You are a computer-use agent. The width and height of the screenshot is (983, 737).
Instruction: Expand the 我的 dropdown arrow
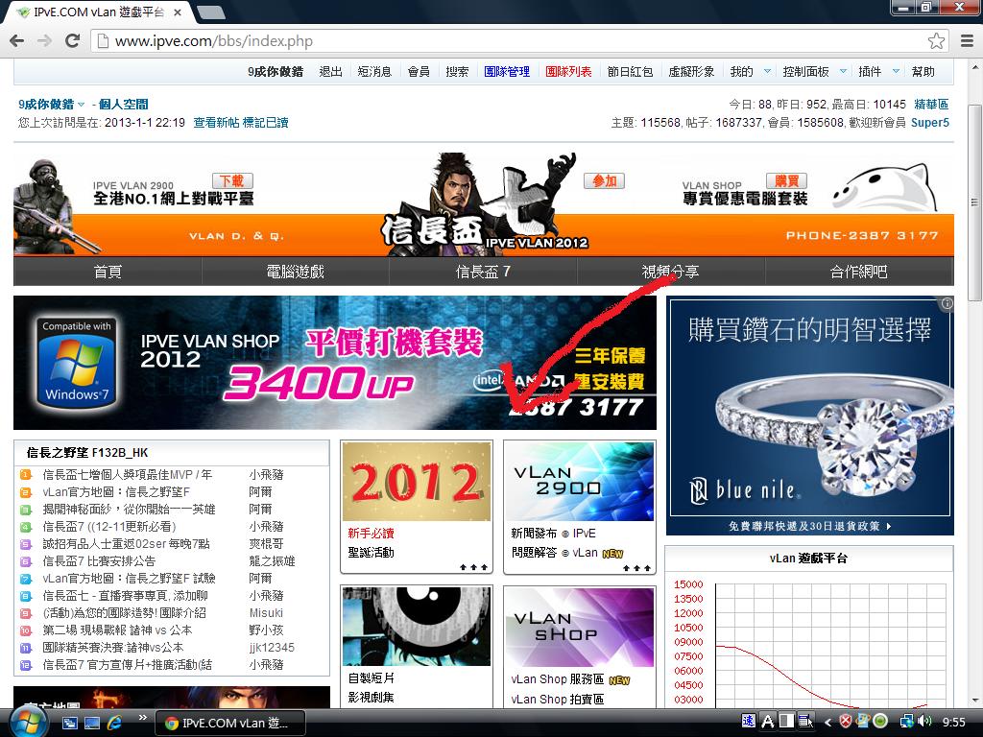pyautogui.click(x=767, y=71)
